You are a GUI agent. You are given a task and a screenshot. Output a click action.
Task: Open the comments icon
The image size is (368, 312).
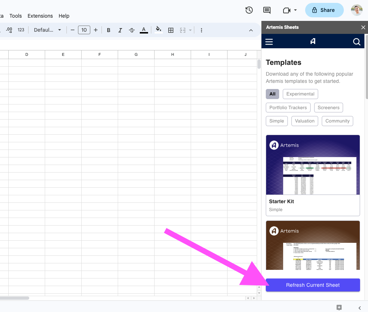[267, 10]
